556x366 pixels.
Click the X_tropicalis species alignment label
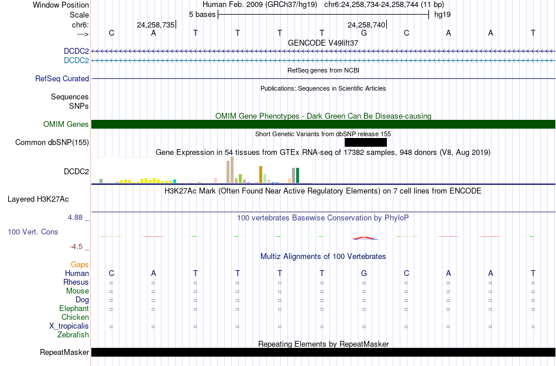coord(69,326)
